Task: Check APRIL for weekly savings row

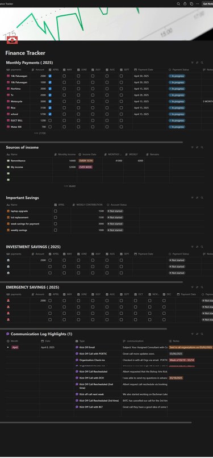Action: coord(56,230)
